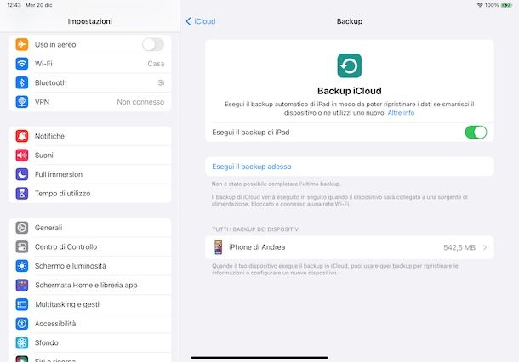This screenshot has height=362, width=519.
Task: Open iPhone di Andrea backup chevron
Action: pyautogui.click(x=485, y=247)
